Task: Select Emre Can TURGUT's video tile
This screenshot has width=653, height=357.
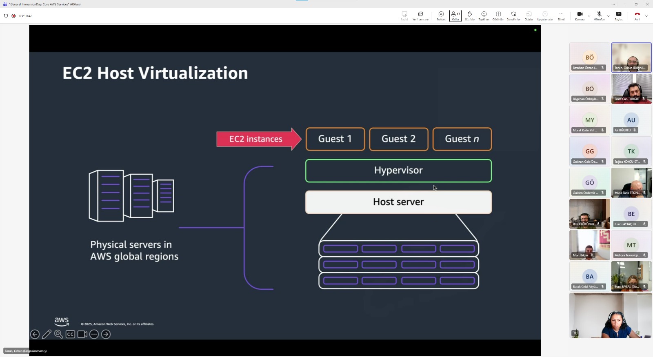Action: click(x=631, y=89)
